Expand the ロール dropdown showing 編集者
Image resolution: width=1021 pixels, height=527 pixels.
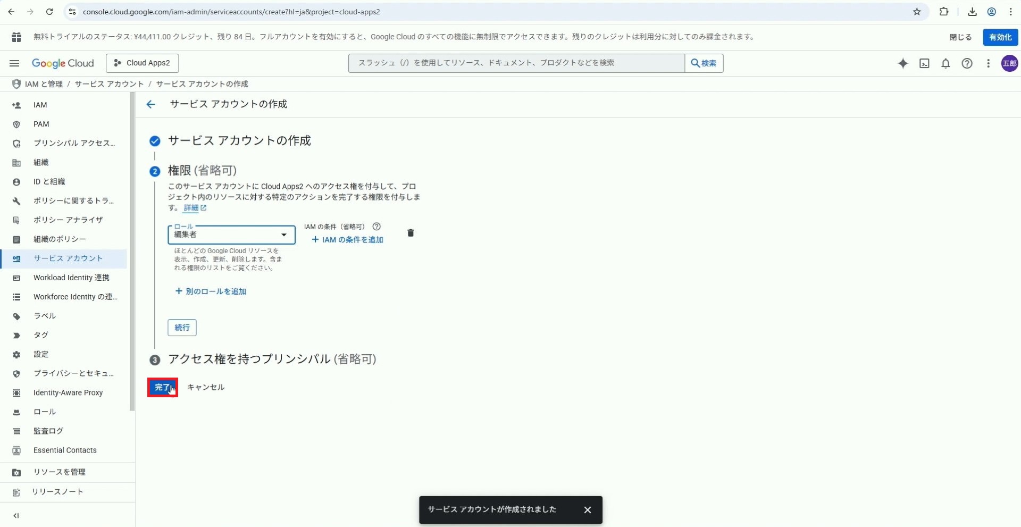[231, 235]
